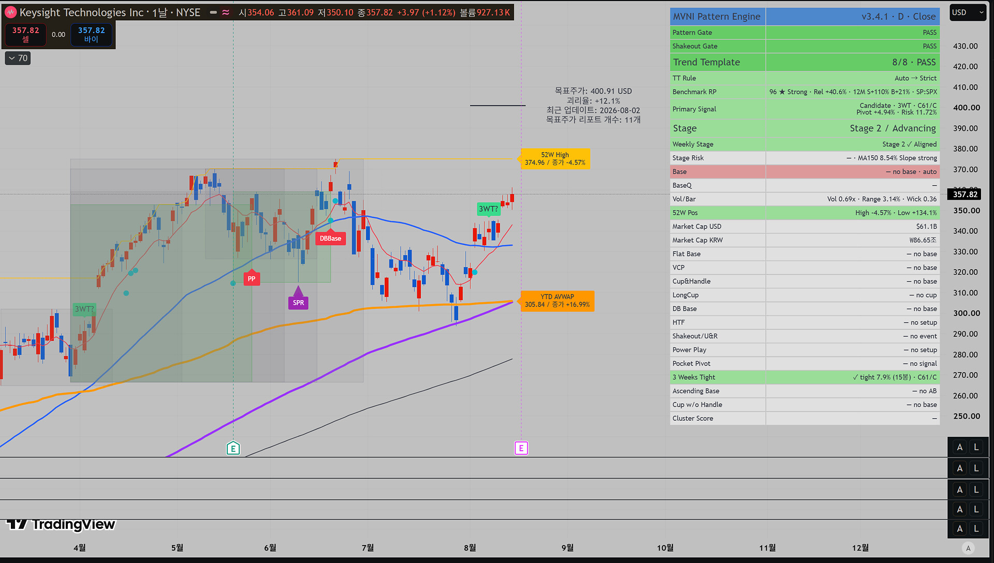994x563 pixels.
Task: Click the Weekly Stage row label
Action: point(693,144)
